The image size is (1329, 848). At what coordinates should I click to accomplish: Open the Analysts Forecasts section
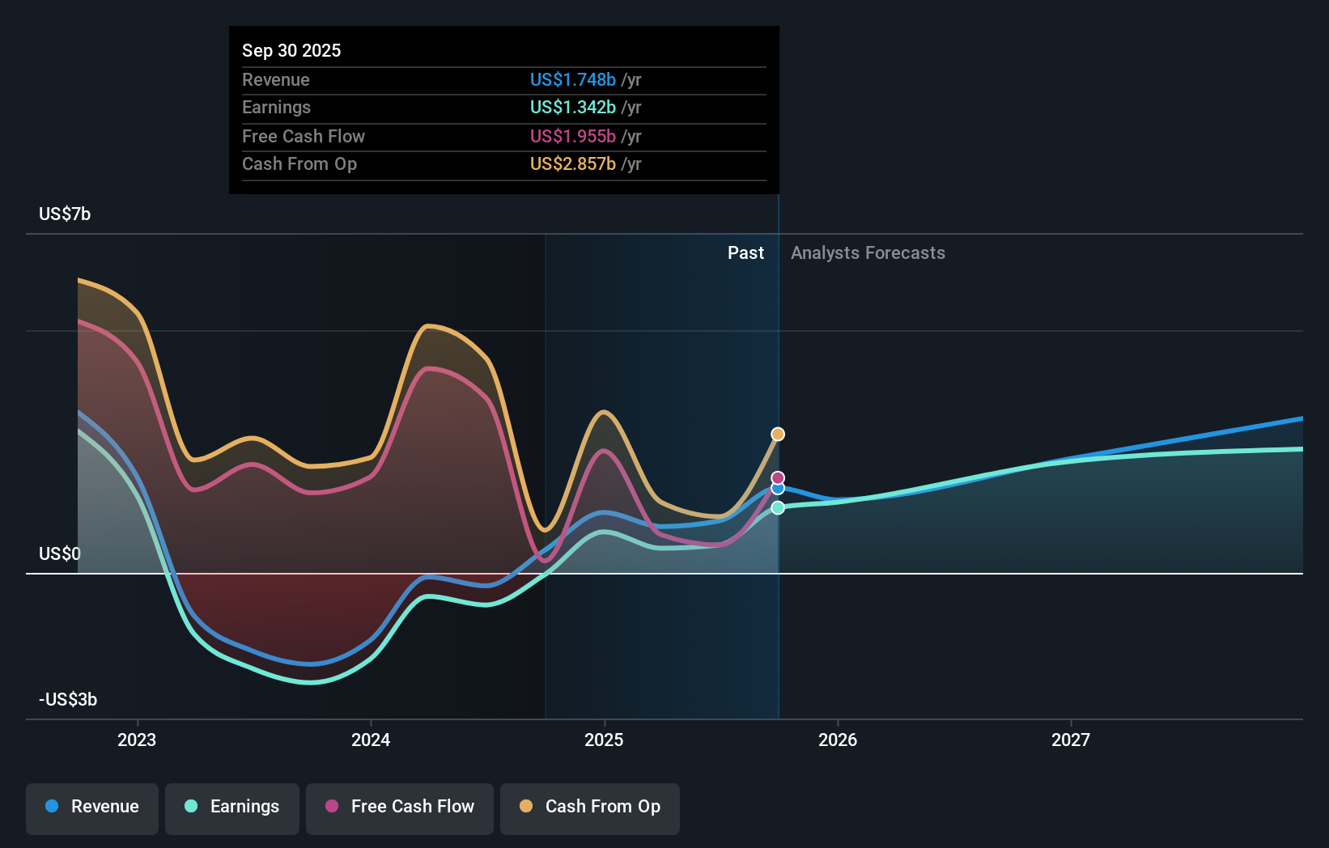point(867,252)
